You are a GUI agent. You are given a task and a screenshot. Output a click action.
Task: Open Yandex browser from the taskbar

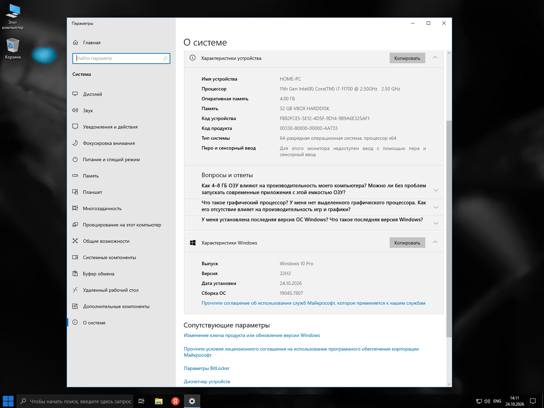pos(175,401)
